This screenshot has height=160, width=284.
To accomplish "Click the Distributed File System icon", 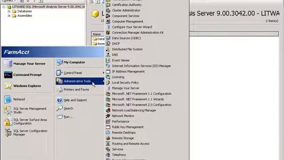I will coord(108,49).
